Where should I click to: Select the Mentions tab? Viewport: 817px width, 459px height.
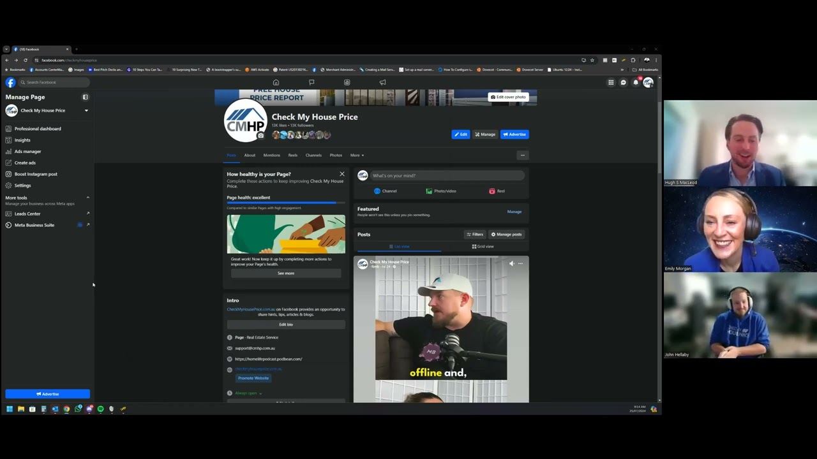[271, 156]
